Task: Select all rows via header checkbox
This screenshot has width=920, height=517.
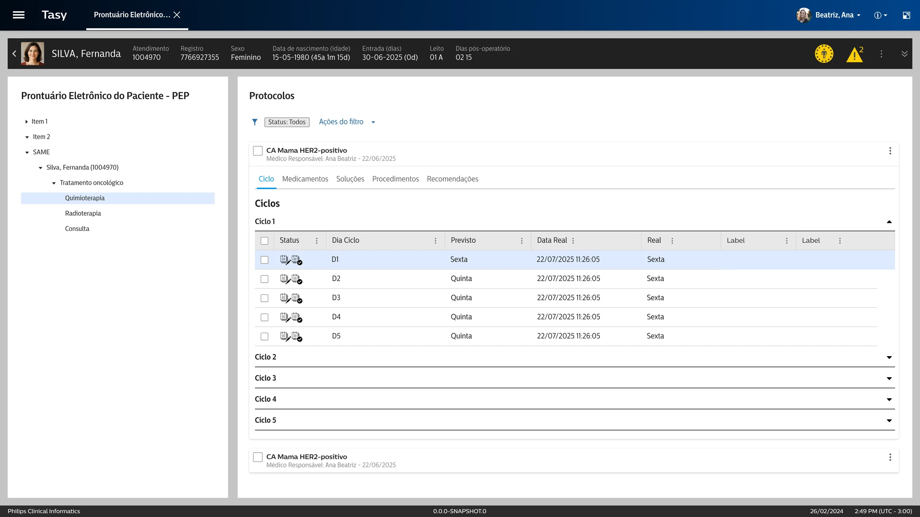Action: pos(264,241)
